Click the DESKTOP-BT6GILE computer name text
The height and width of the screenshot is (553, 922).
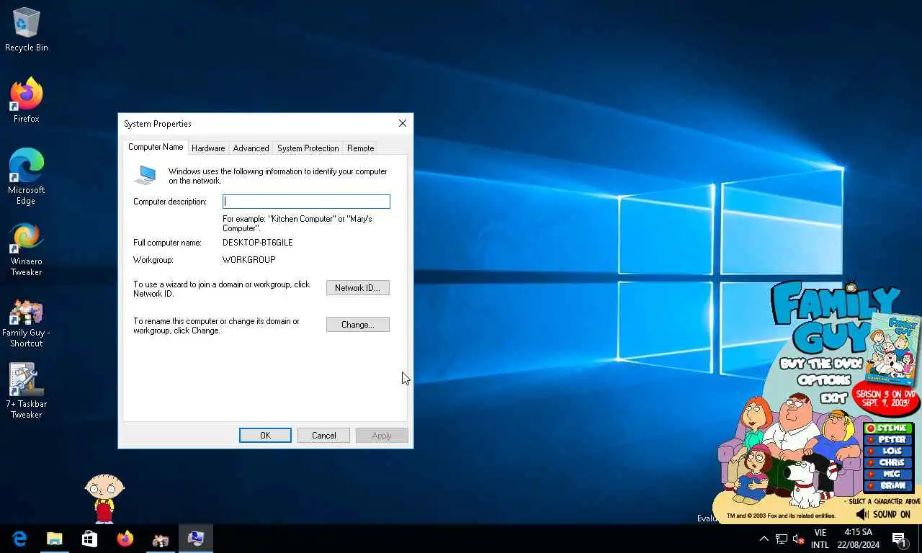258,243
